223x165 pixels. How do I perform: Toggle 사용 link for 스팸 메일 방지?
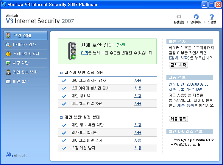click(x=138, y=148)
